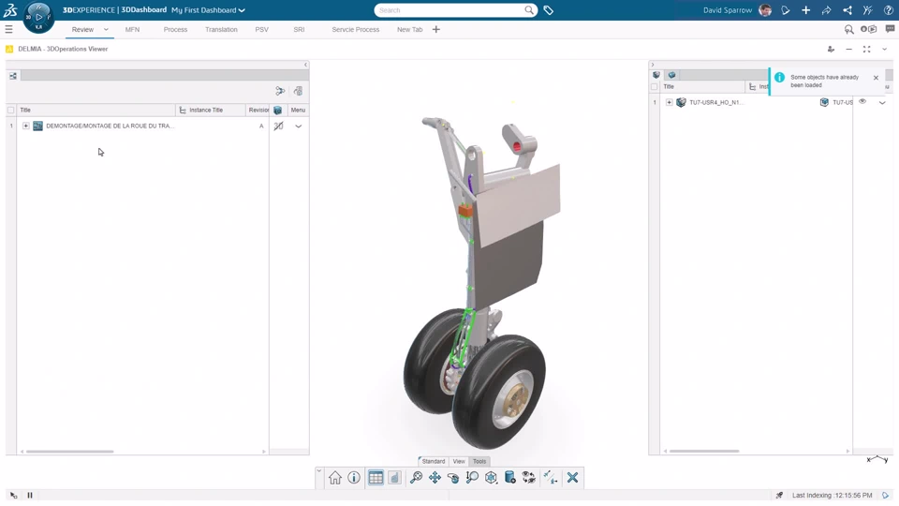Open widget menu chevron in DELMIA header

[x=885, y=50]
